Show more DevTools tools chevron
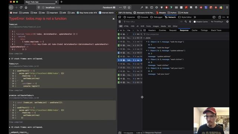The width and height of the screenshot is (238, 134). pyautogui.click(x=195, y=17)
